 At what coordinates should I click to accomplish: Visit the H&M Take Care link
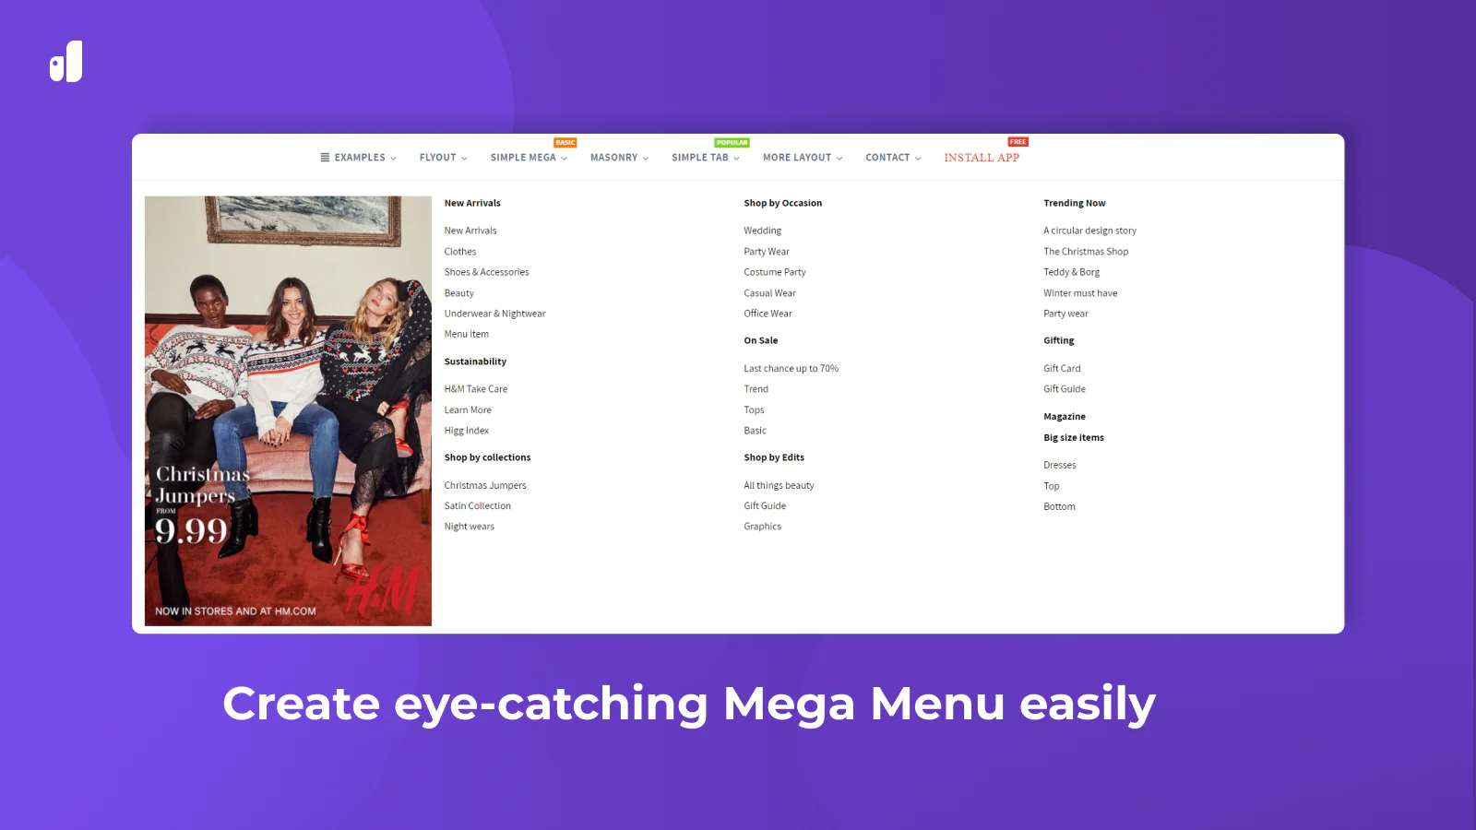(x=475, y=389)
